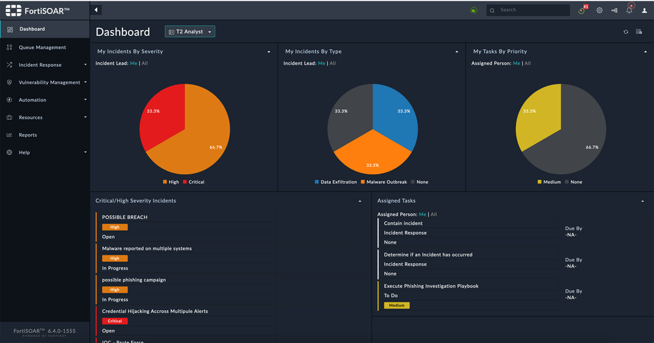Collapse the sidebar with the arrow icon
The image size is (654, 343).
click(x=96, y=10)
